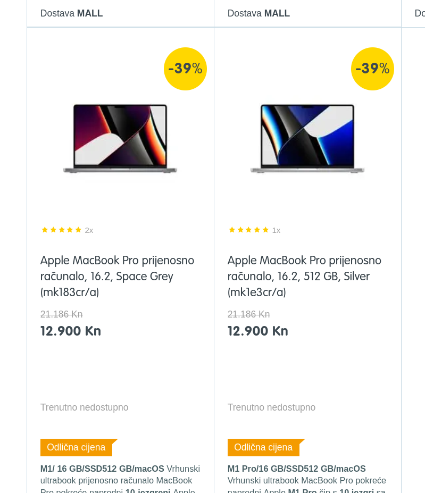Click Trenutno nedostupno under Silver MacBook
The width and height of the screenshot is (425, 493).
[x=271, y=407]
